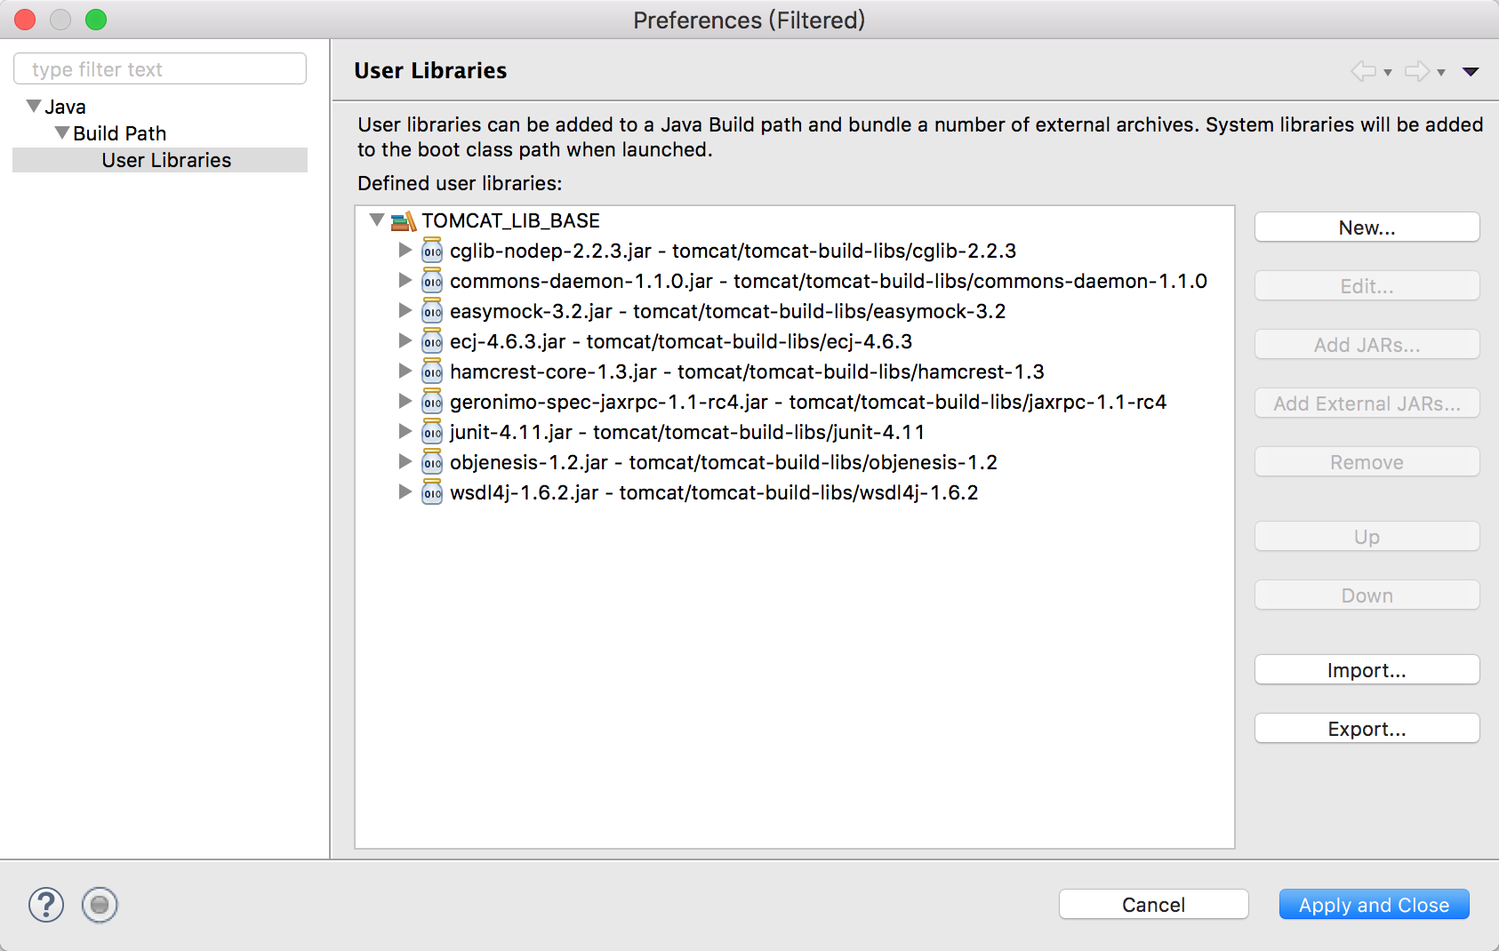This screenshot has height=951, width=1499.
Task: Select the TOMCAT_LIB_BASE library name
Action: pyautogui.click(x=510, y=220)
